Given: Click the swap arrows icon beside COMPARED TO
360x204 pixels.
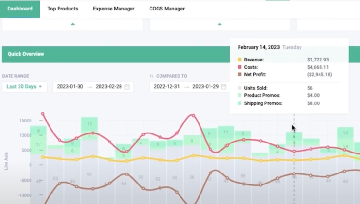Looking at the screenshot, I should (x=151, y=76).
